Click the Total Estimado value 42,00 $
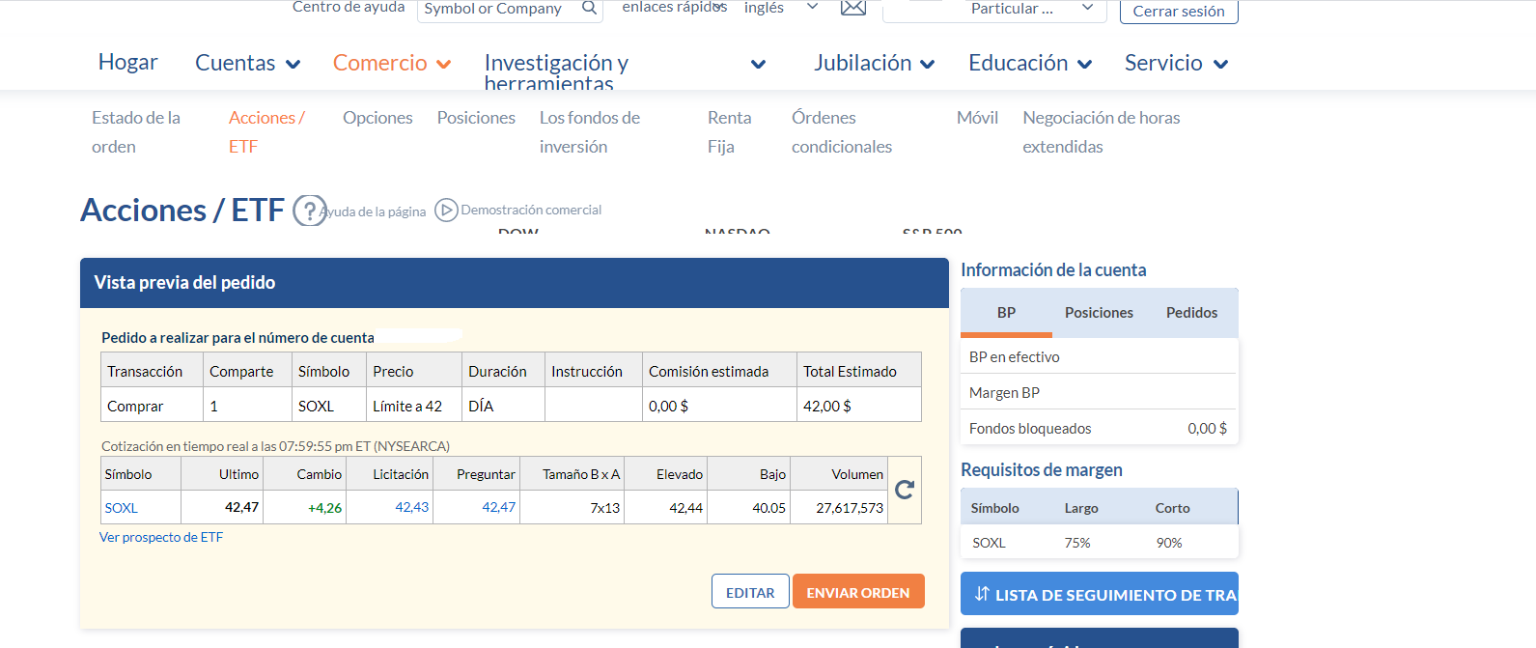The height and width of the screenshot is (648, 1536). [827, 407]
